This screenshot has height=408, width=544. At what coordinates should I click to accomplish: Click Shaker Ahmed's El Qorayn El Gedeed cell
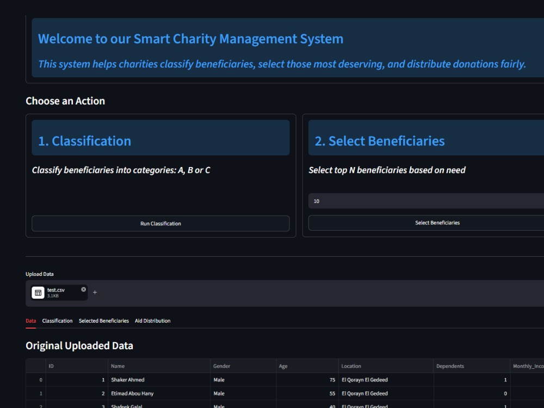coord(386,380)
